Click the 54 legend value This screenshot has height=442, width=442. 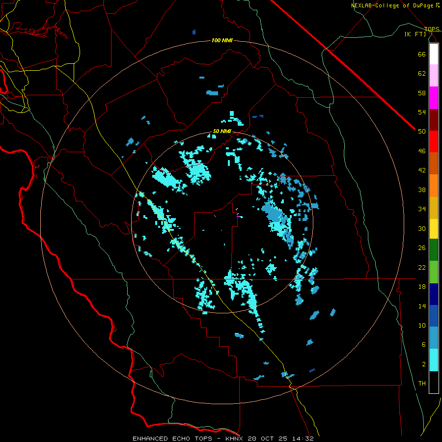422,112
